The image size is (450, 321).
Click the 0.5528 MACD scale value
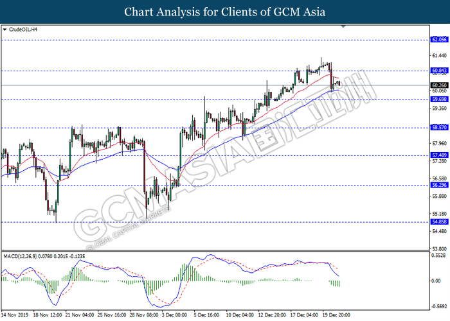(x=439, y=256)
